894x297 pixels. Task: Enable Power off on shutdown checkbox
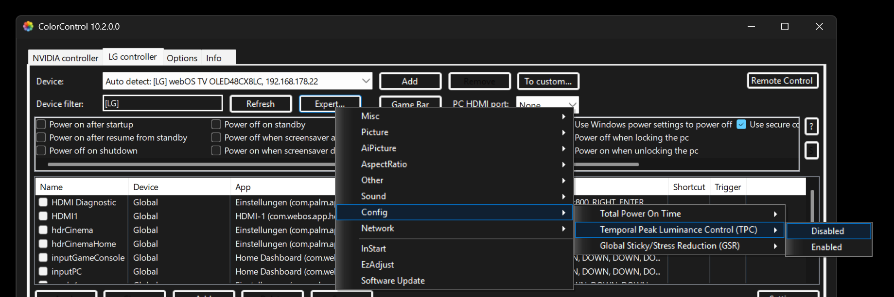point(41,150)
